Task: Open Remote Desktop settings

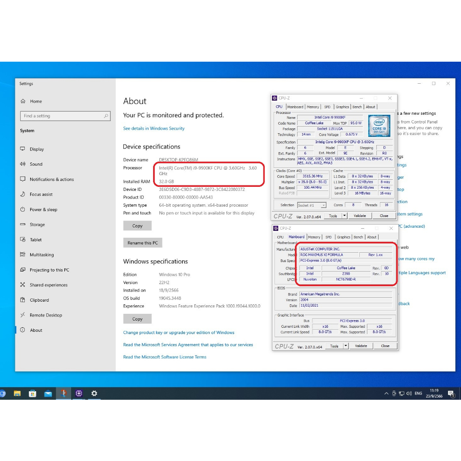Action: pos(45,315)
